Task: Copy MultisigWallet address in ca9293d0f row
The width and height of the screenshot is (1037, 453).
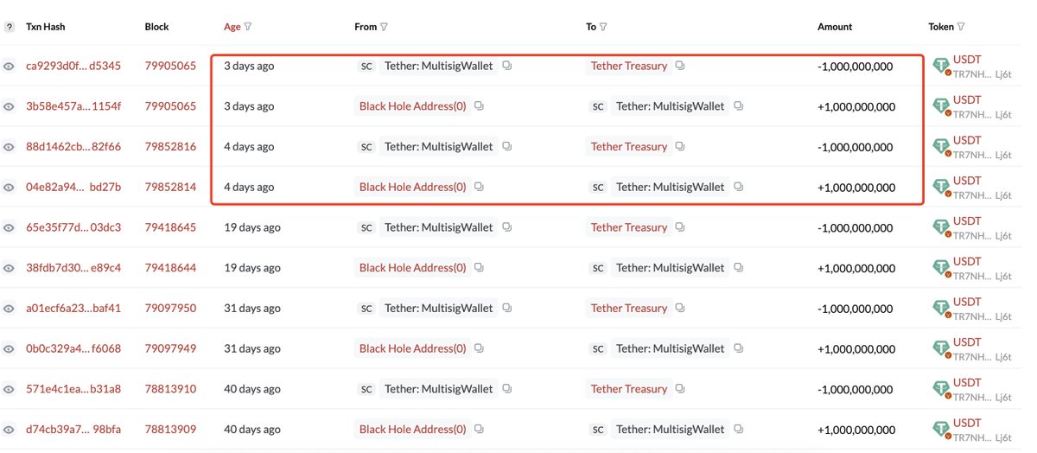Action: 507,66
